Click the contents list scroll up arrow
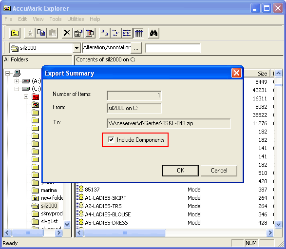 pos(278,74)
